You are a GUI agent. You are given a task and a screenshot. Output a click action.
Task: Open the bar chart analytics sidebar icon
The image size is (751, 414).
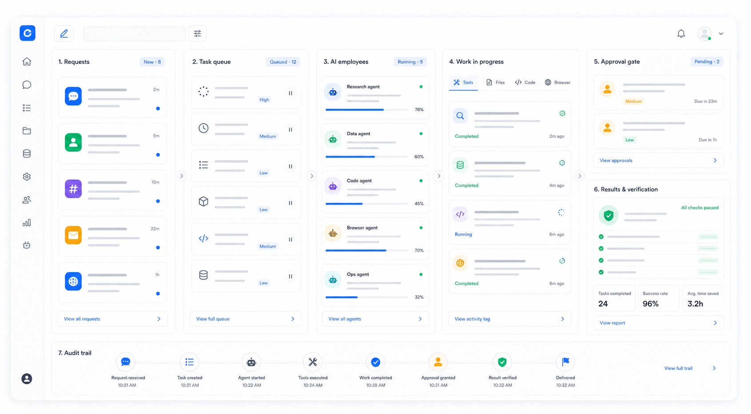[27, 222]
